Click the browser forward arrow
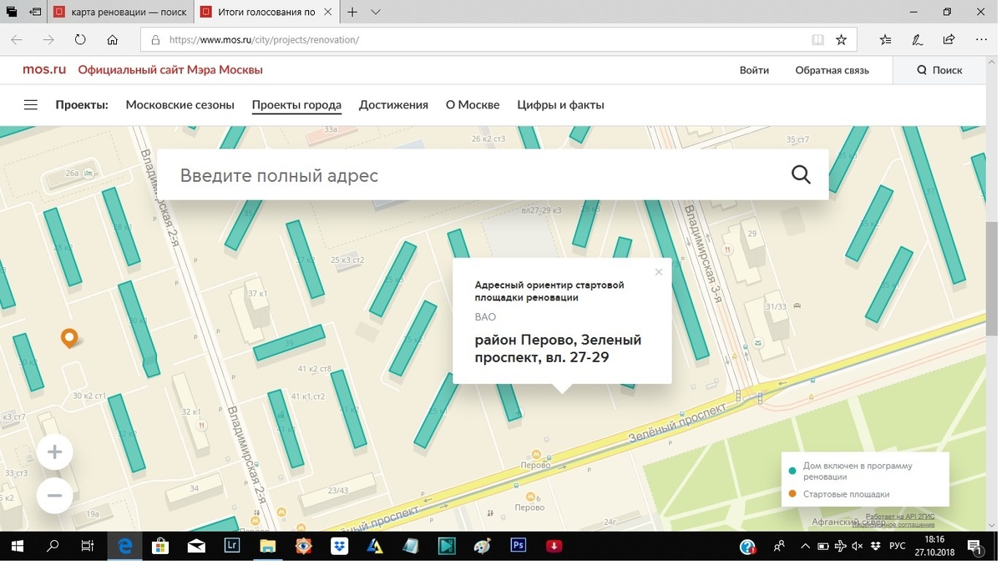The image size is (1002, 565). coord(48,39)
